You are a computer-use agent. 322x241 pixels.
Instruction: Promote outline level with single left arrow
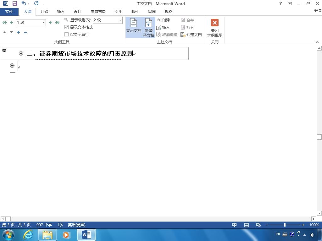(12, 23)
